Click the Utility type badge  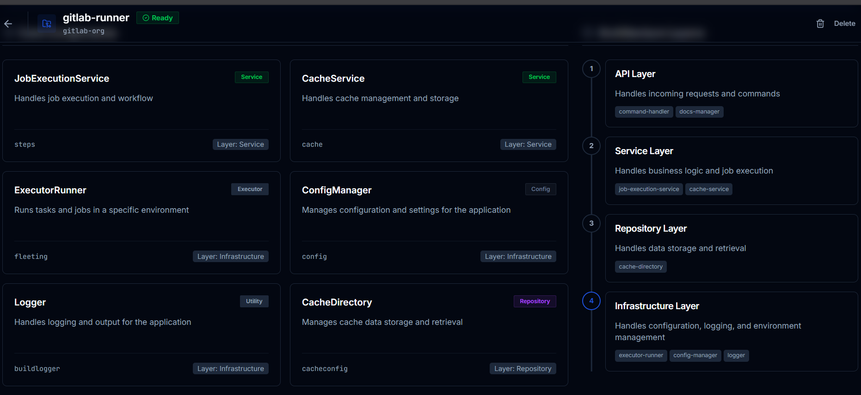254,301
